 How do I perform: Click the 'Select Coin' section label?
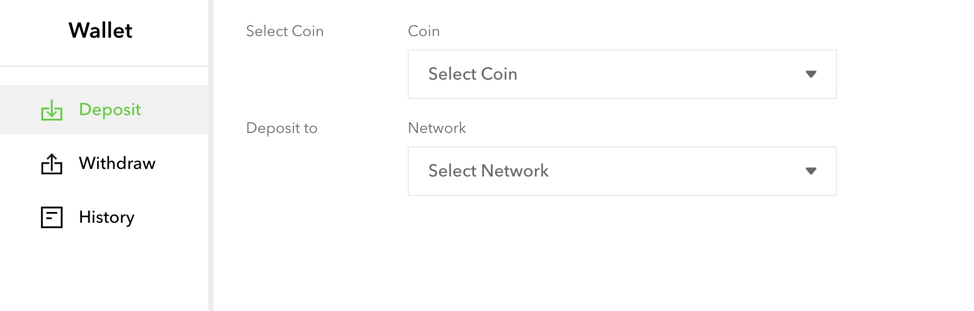(x=285, y=31)
